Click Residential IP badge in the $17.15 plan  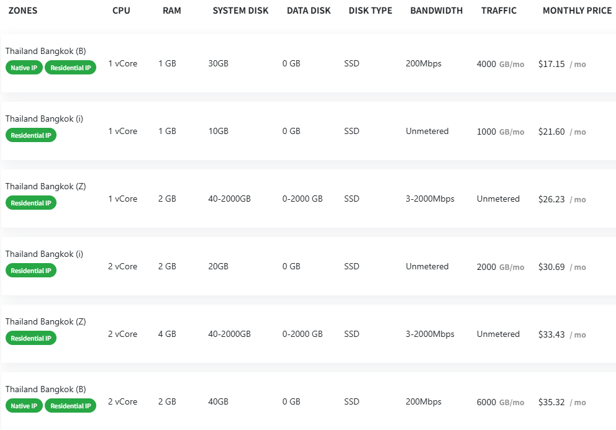point(71,68)
